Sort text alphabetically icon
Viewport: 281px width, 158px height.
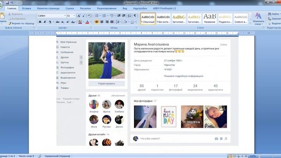pyautogui.click(x=129, y=16)
